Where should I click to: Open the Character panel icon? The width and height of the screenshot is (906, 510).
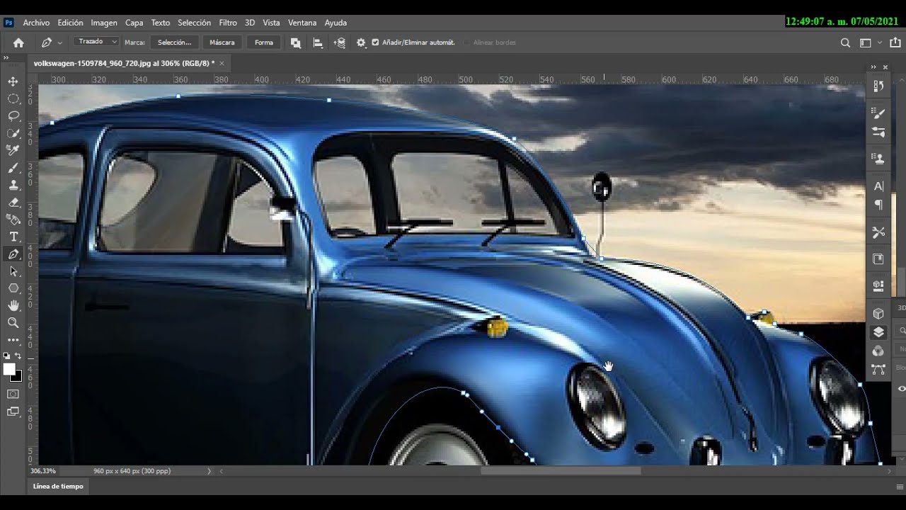click(878, 186)
